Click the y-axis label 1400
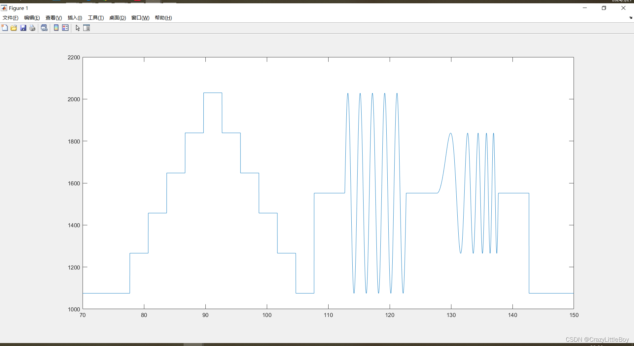The width and height of the screenshot is (634, 346). point(74,225)
